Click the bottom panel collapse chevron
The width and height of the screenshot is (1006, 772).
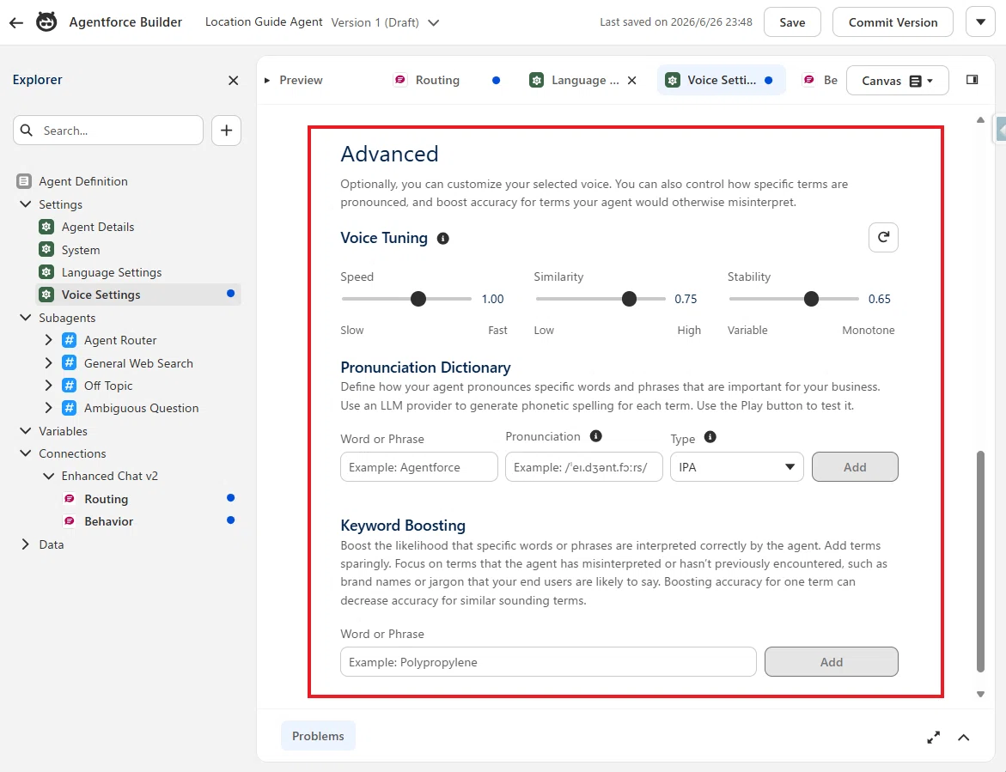[x=964, y=738]
